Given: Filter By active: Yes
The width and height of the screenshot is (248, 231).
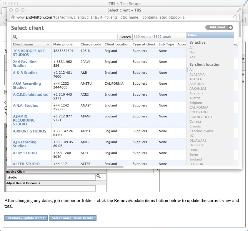Looking at the screenshot, I should (x=192, y=57).
